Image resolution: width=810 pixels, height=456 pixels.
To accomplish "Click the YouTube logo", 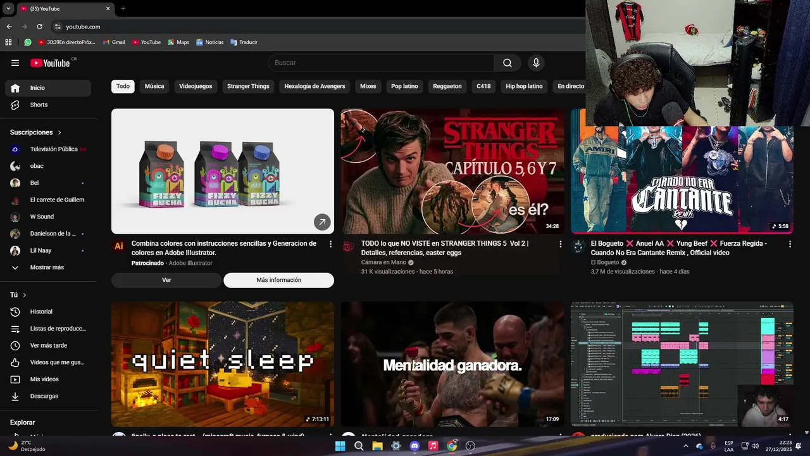I will [50, 63].
